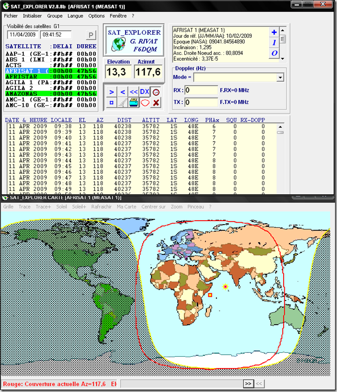Open Ma Carte in map window
The image size is (337, 392).
(x=127, y=207)
